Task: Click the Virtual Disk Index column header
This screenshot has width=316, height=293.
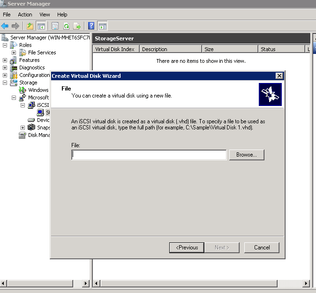Action: tap(115, 49)
